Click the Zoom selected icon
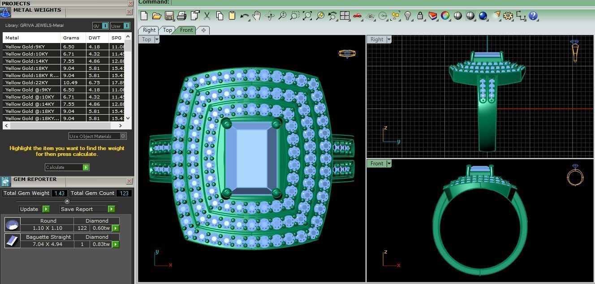This screenshot has height=284, width=595. click(320, 16)
